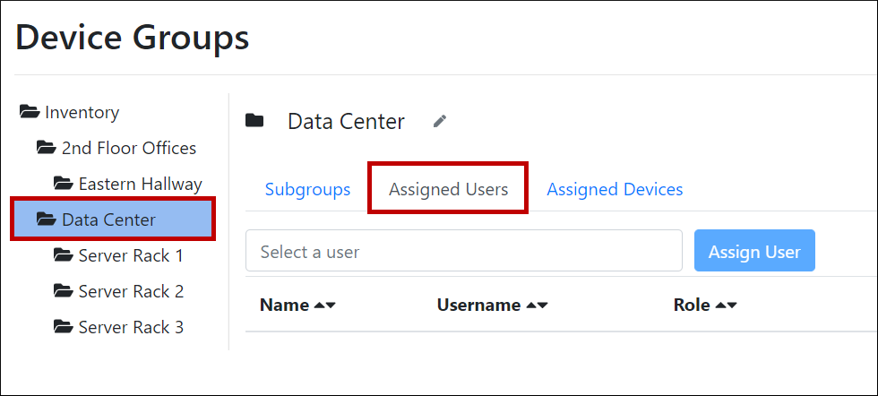878x396 pixels.
Task: Click the Server Rack 2 folder icon
Action: [x=64, y=291]
